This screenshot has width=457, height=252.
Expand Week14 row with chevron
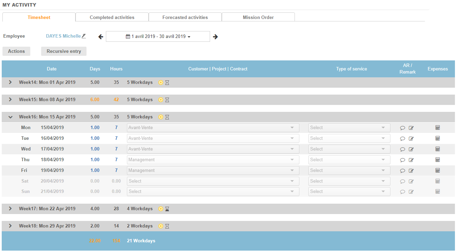click(10, 82)
